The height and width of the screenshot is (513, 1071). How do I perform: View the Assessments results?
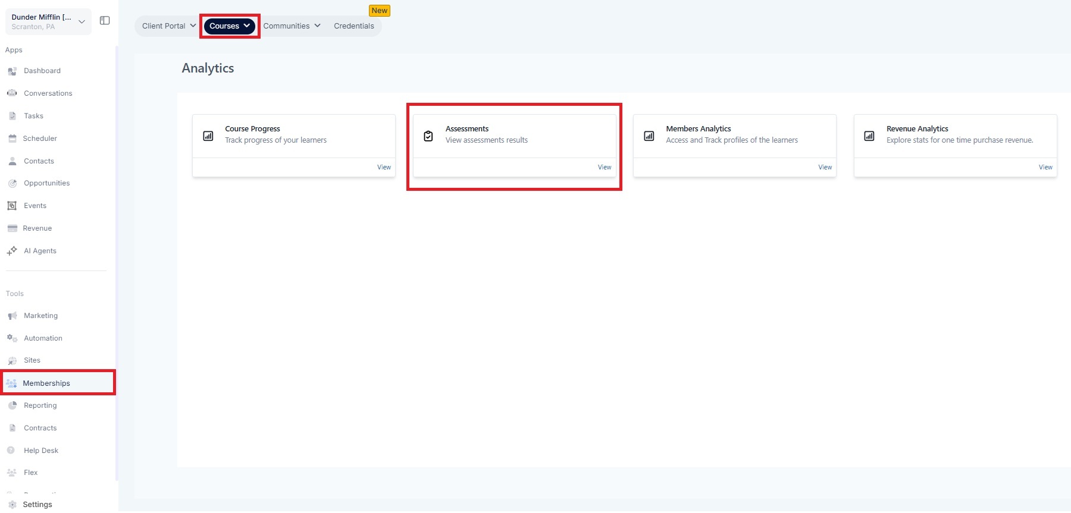tap(605, 168)
